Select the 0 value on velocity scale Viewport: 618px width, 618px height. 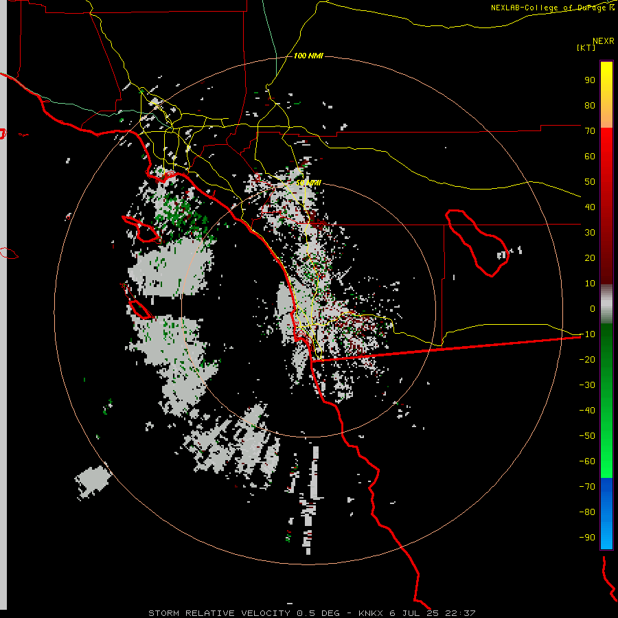593,309
